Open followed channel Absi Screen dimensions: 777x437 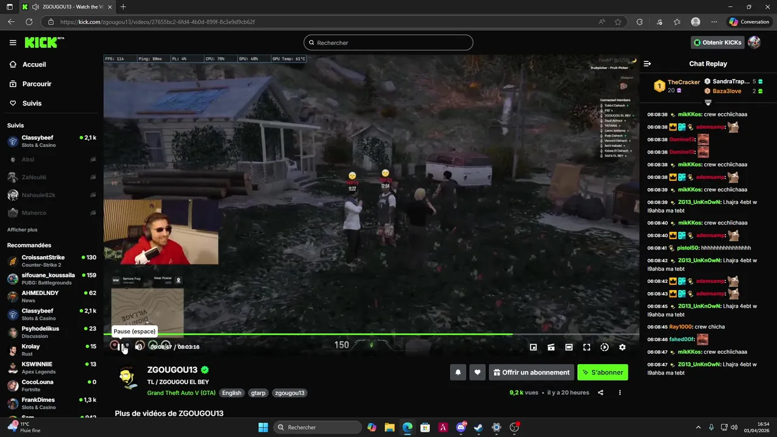tap(52, 160)
